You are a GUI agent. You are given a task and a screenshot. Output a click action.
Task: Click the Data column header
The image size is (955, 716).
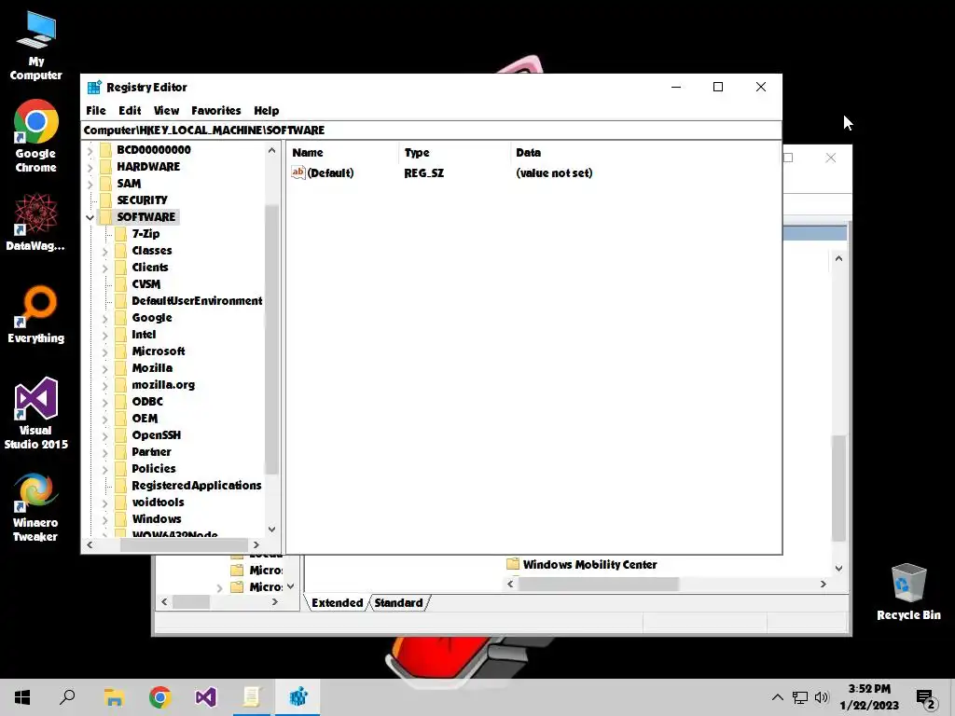(645, 153)
